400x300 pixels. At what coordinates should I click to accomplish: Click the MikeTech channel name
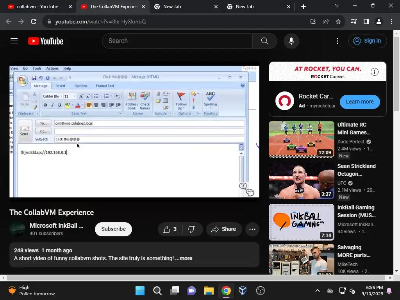coord(347,264)
